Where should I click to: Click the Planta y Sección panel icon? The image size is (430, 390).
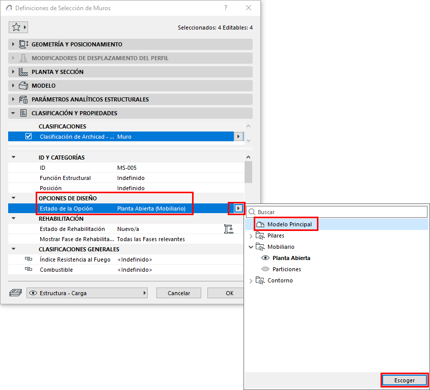(x=23, y=72)
